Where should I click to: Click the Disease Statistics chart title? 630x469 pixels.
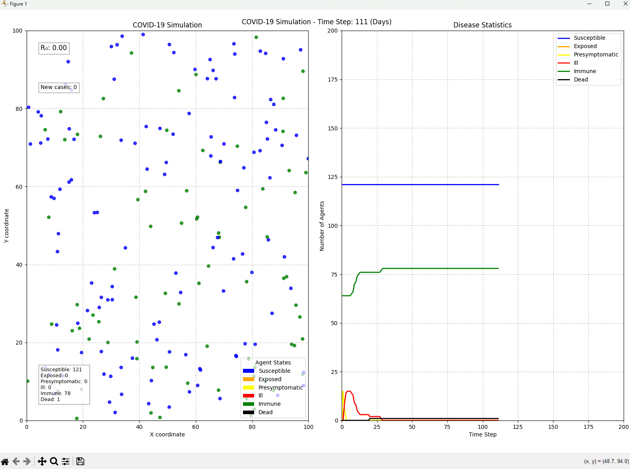pyautogui.click(x=482, y=25)
